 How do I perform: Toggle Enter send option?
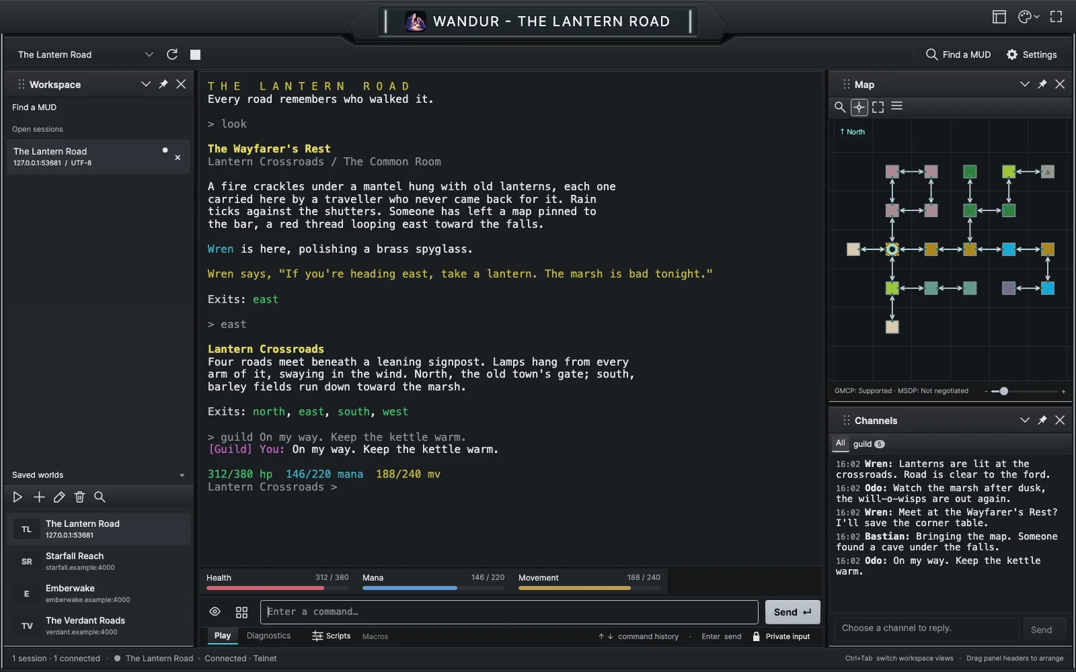click(721, 636)
